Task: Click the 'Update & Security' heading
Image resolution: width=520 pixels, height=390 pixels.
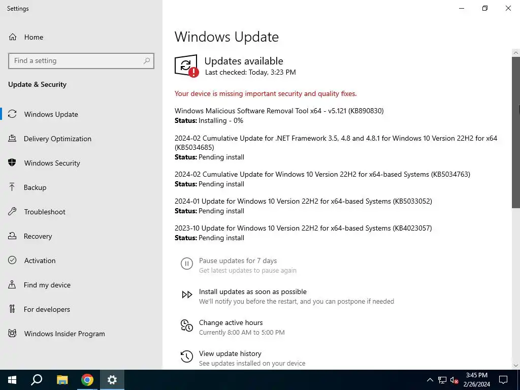Action: click(x=37, y=84)
